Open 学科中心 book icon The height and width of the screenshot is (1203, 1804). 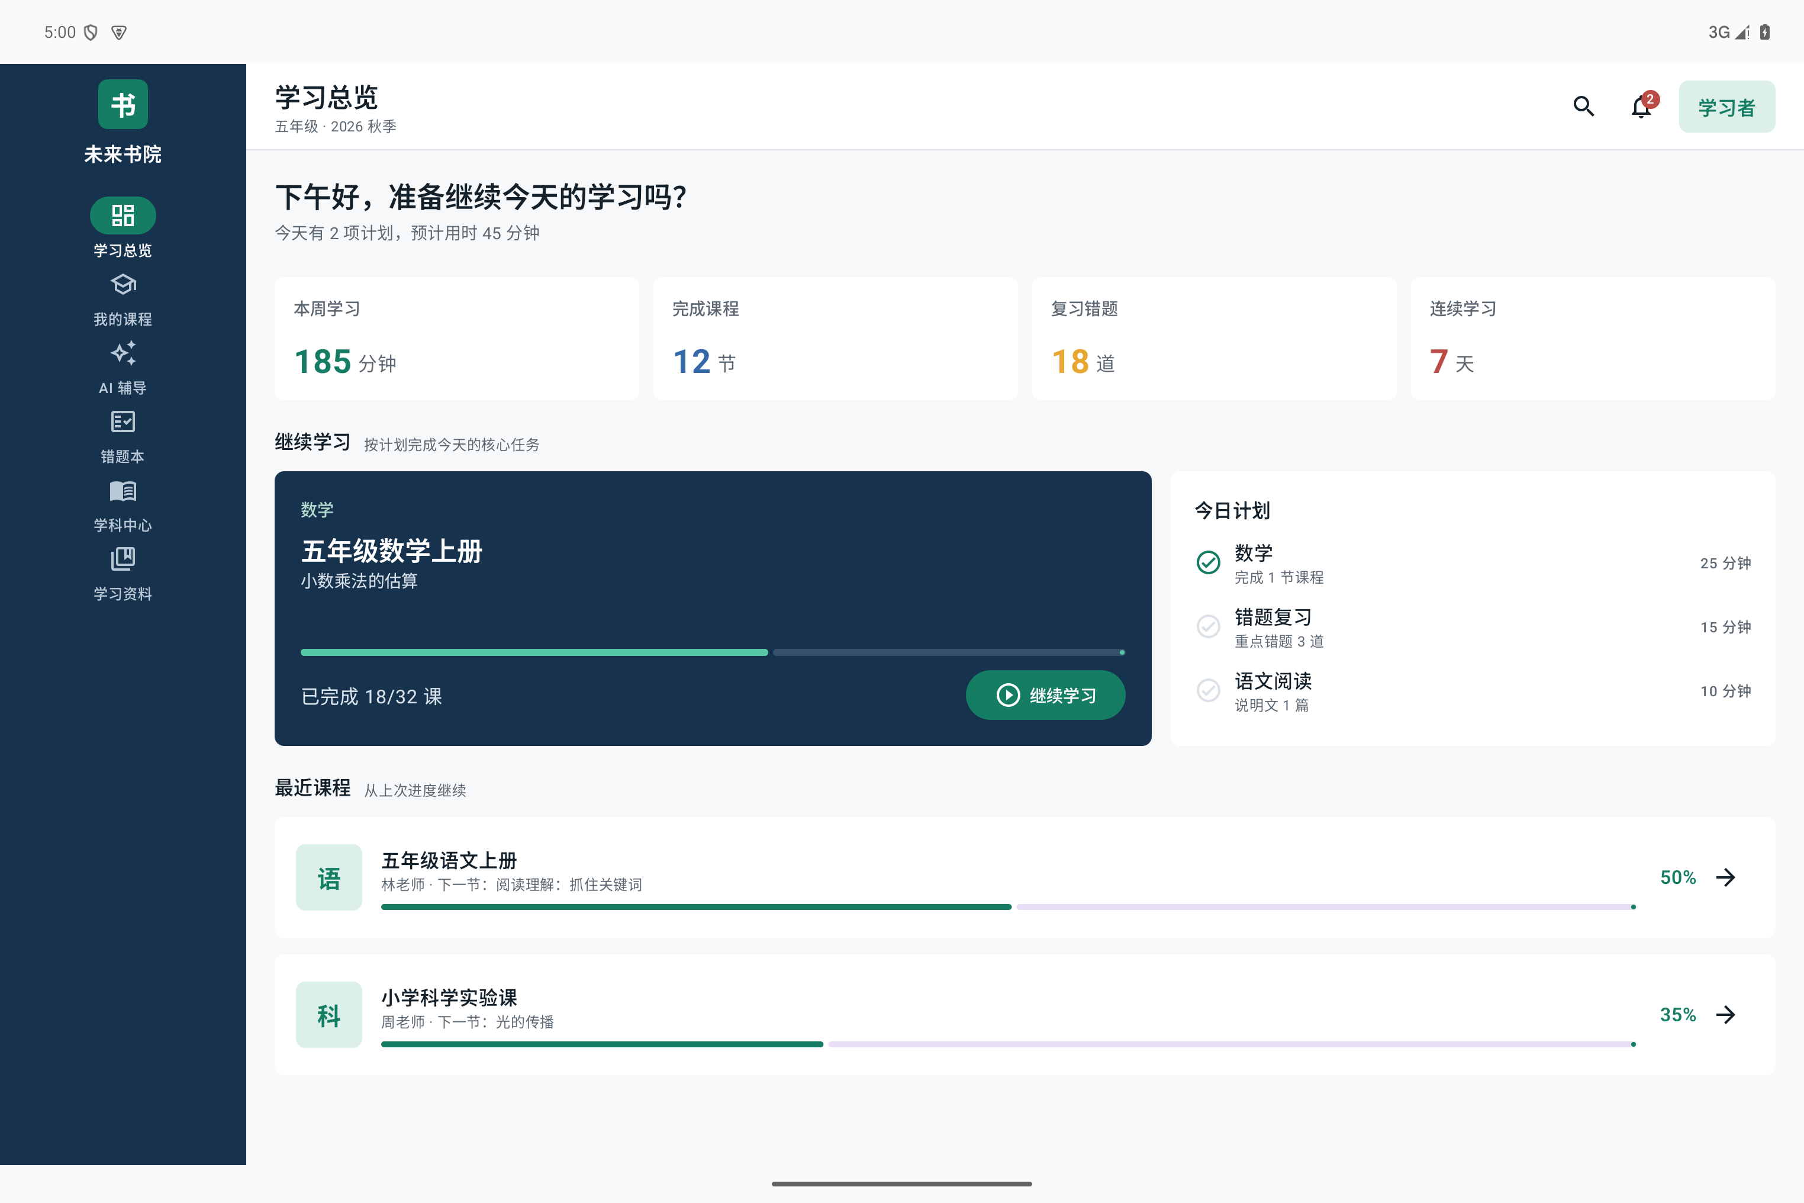123,490
